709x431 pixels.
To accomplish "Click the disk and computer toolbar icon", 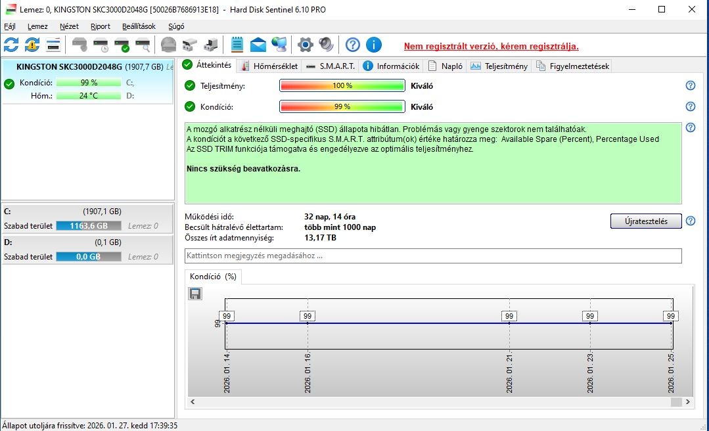I will coord(211,45).
